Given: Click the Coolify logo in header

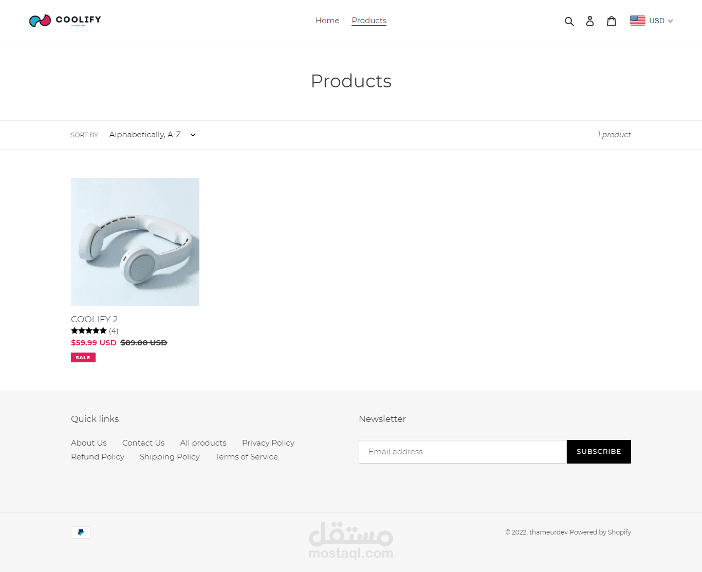Looking at the screenshot, I should coord(65,21).
